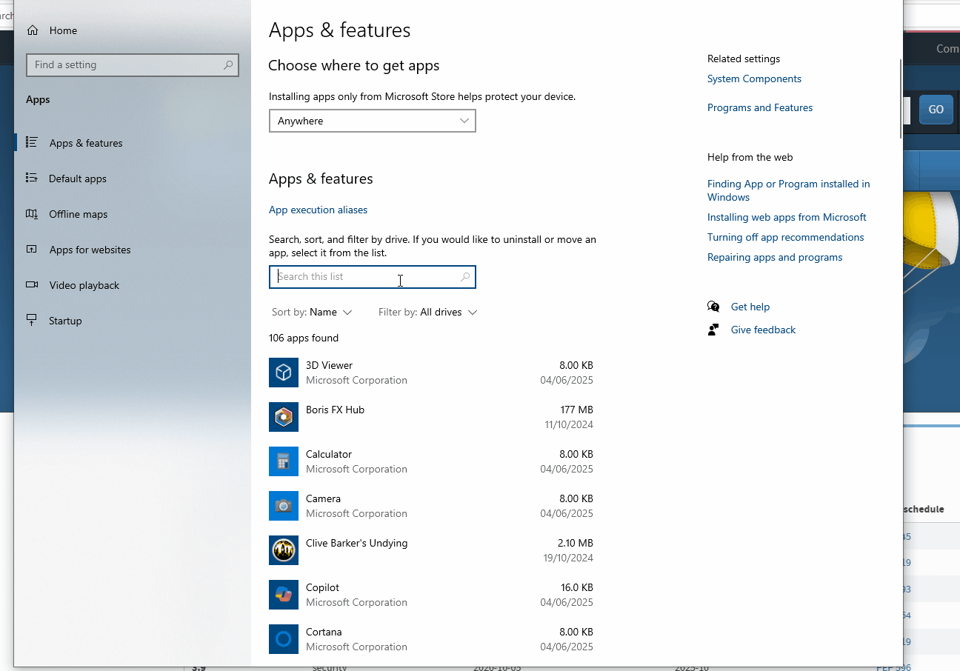
Task: Click the Video playback sidebar icon
Action: [x=32, y=285]
